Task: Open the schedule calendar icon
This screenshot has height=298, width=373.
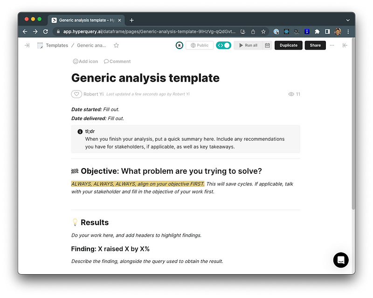Action: (x=267, y=45)
